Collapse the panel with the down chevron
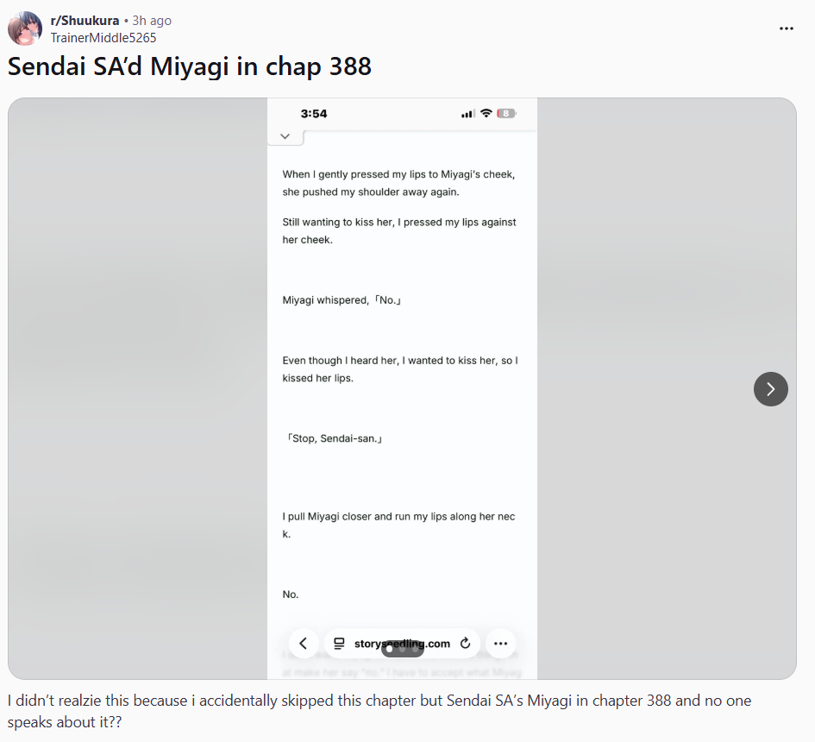 (x=285, y=136)
